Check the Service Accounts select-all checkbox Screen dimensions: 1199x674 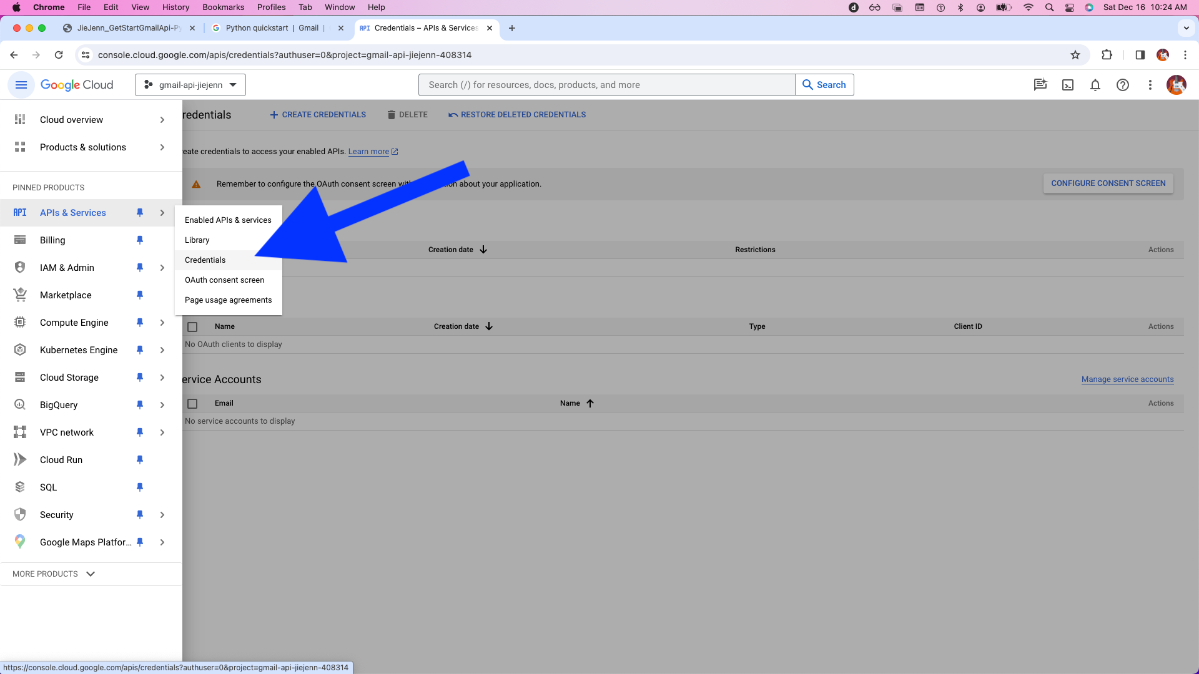pyautogui.click(x=192, y=404)
